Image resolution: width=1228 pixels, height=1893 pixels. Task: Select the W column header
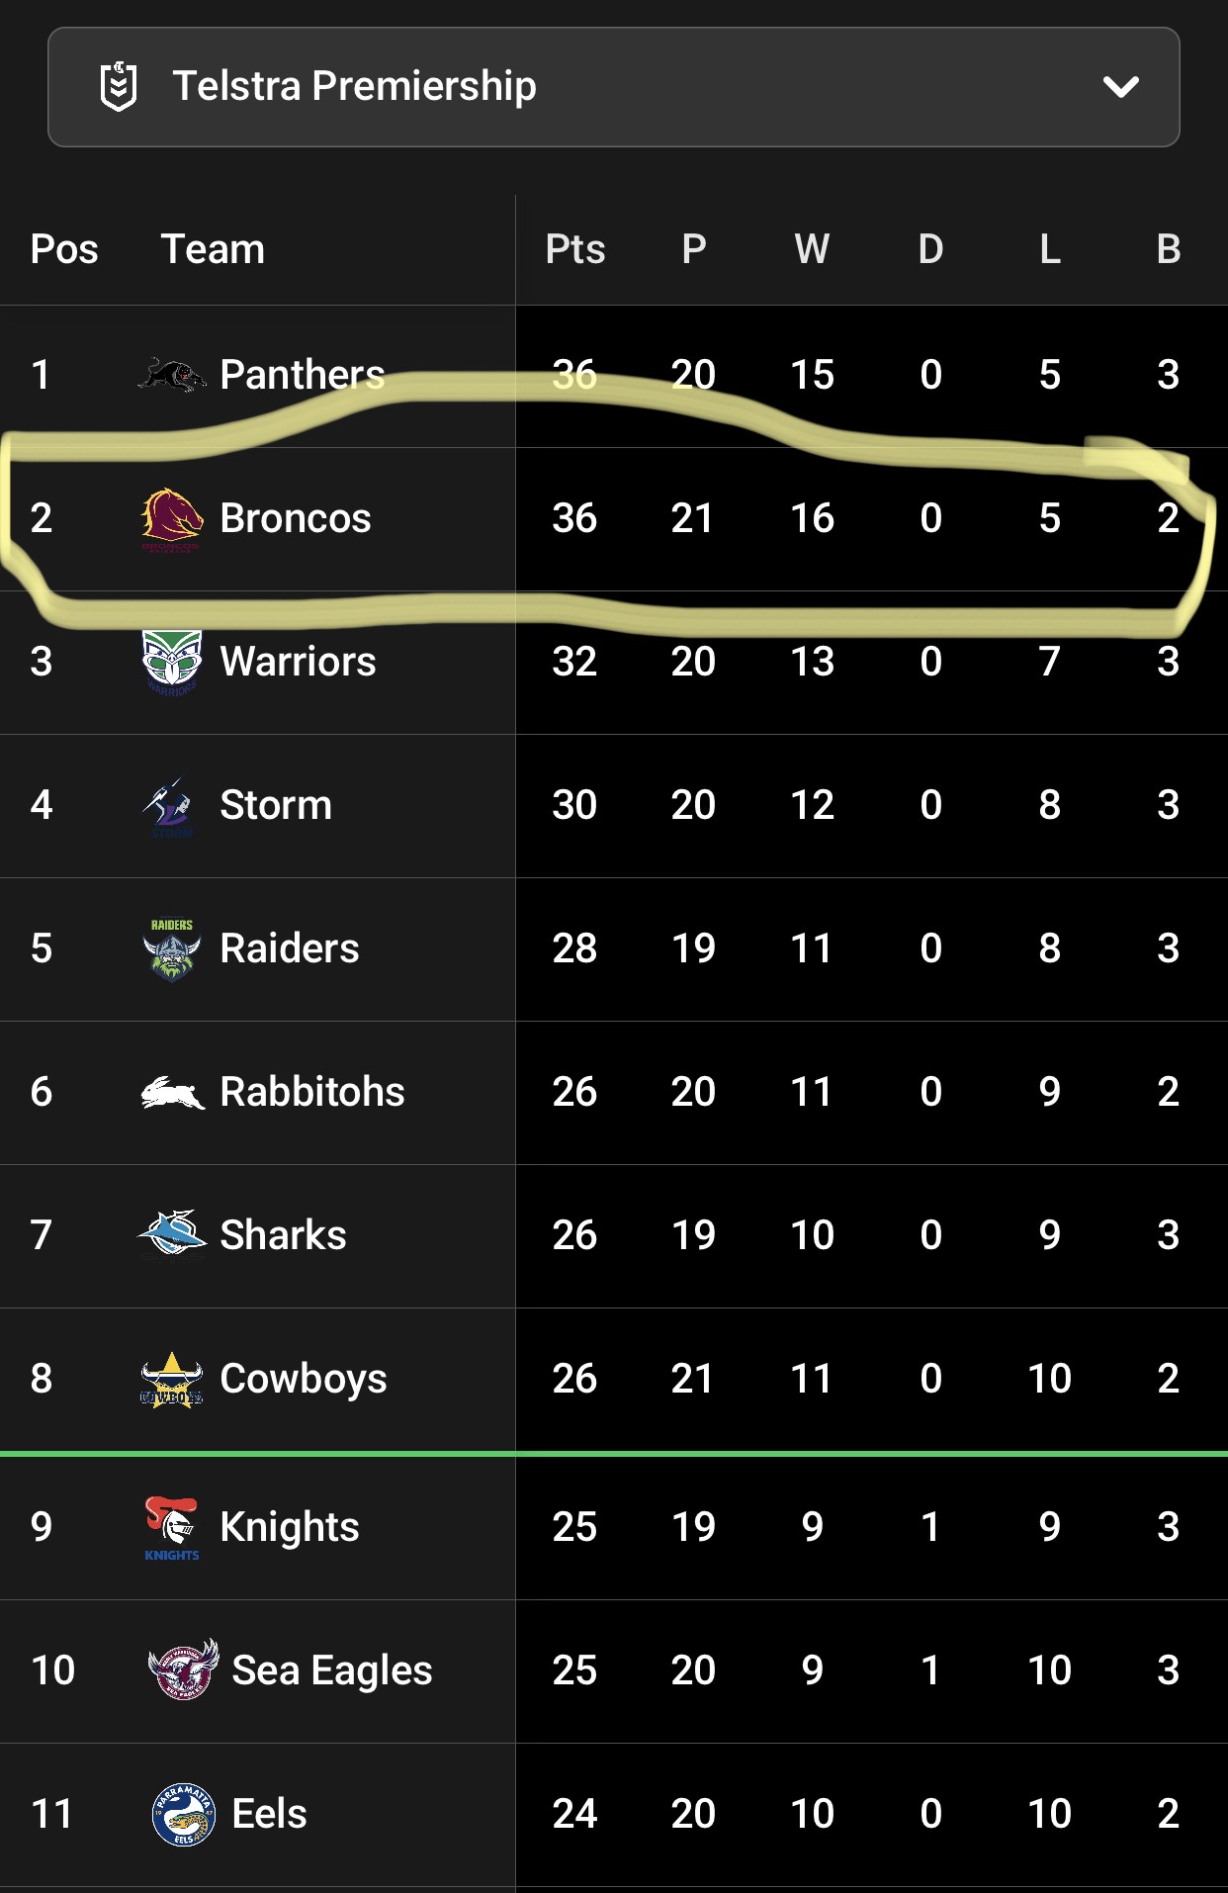pyautogui.click(x=812, y=249)
